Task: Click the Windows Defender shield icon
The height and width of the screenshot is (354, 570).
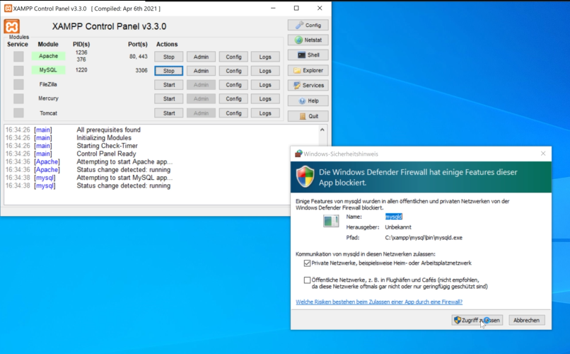Action: 305,177
